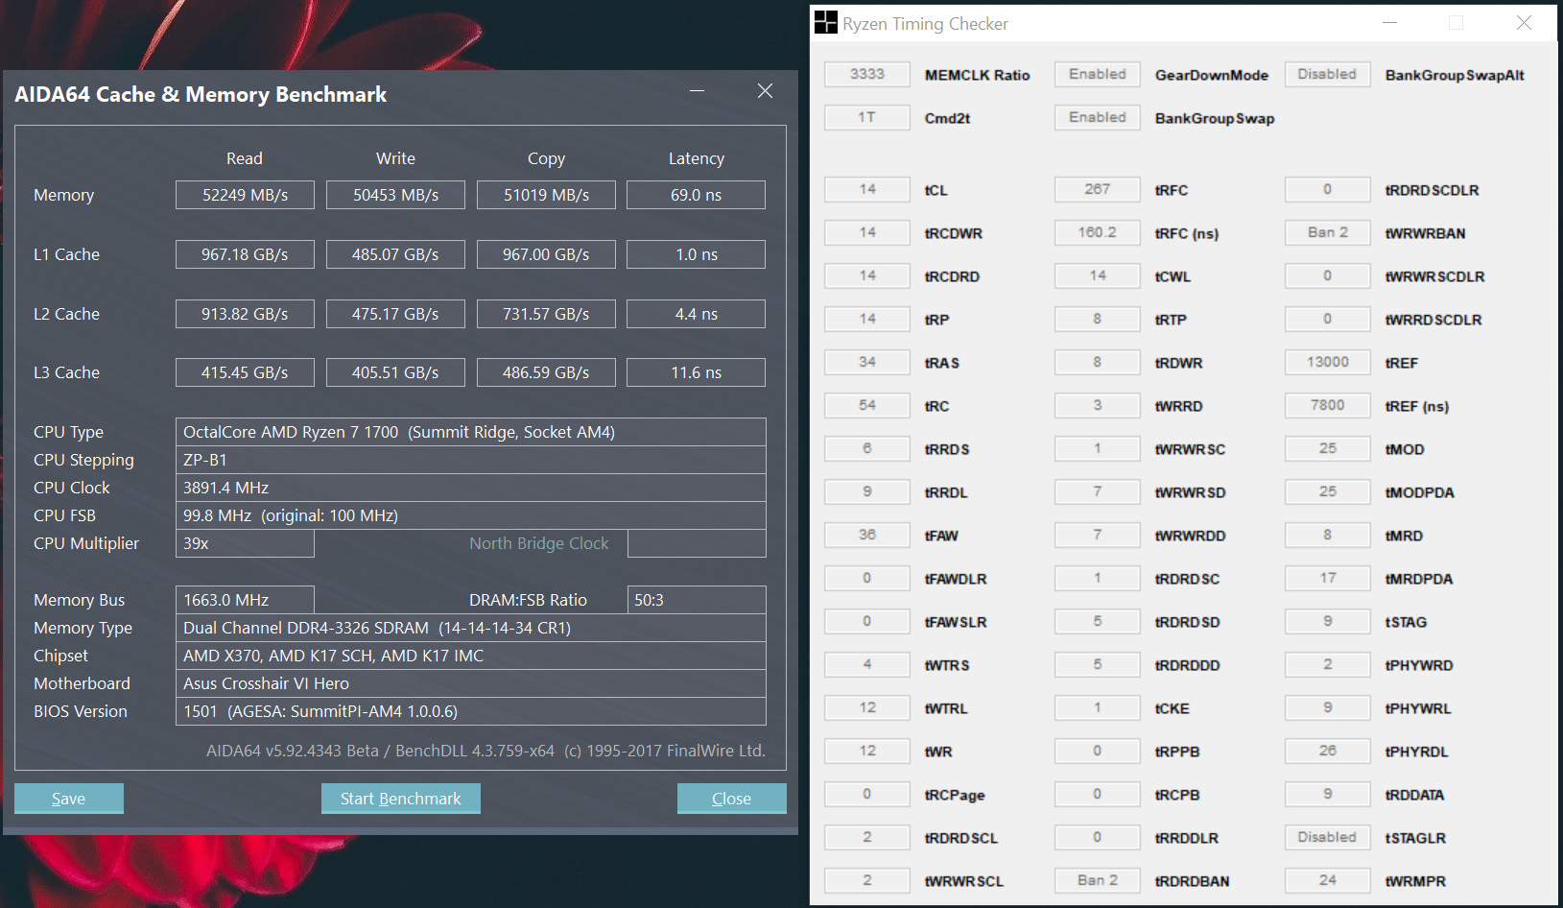
Task: Select the Memory Copy value 51019 MB/s
Action: pyautogui.click(x=546, y=195)
